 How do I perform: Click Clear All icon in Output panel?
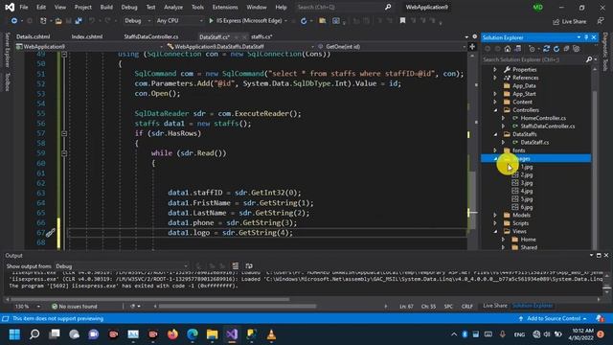pos(236,266)
